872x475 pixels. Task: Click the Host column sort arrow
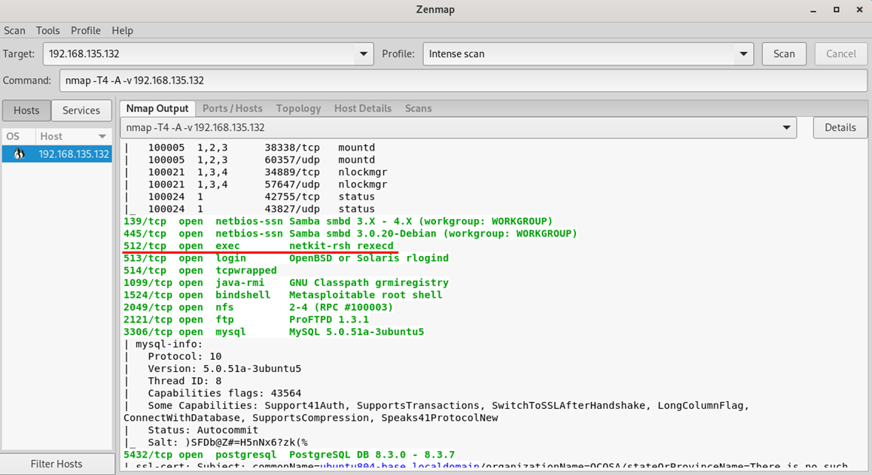coord(102,136)
